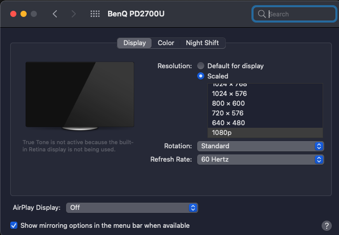Open the Rotation dropdown

pyautogui.click(x=260, y=146)
